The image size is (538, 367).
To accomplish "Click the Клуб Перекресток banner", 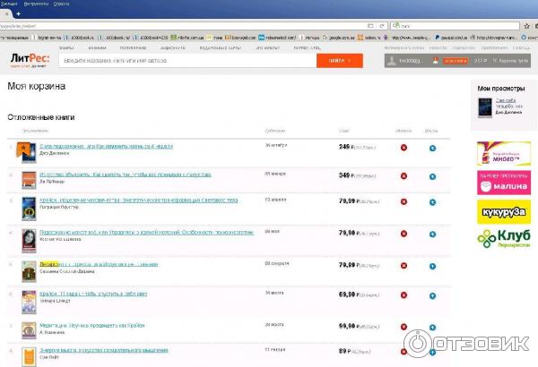I will pyautogui.click(x=501, y=241).
